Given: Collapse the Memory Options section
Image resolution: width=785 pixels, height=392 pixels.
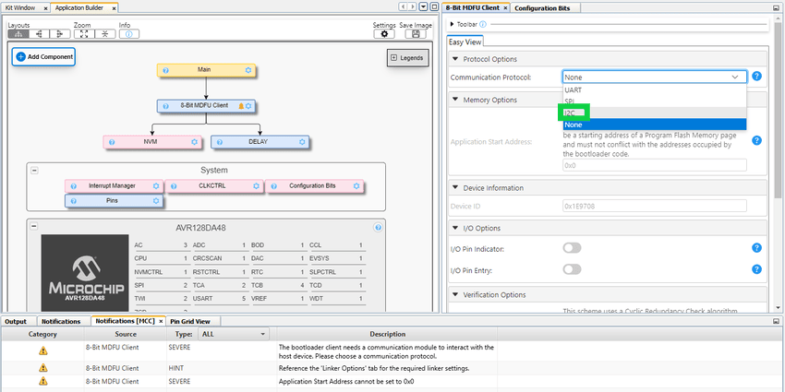Looking at the screenshot, I should click(x=455, y=100).
